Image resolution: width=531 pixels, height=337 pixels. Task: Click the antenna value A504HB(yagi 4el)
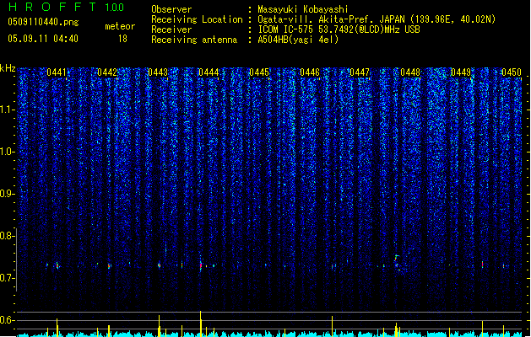coord(298,40)
